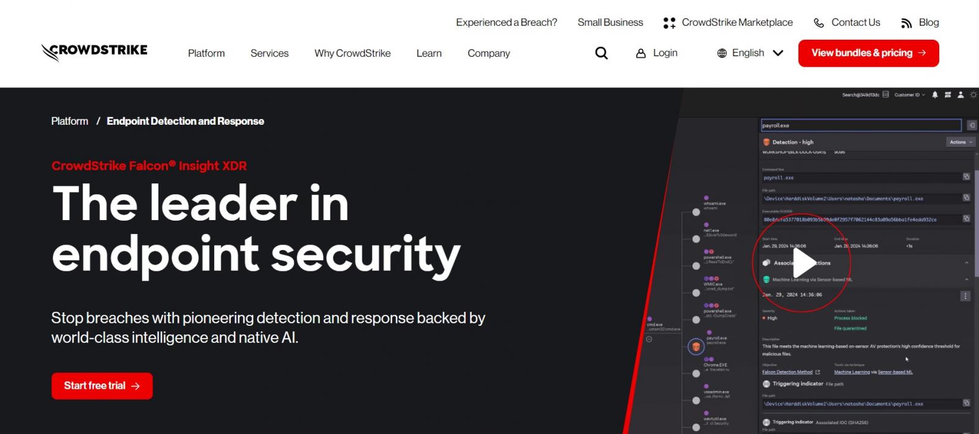Screen dimensions: 979x434
Task: Open the Learn navigation menu
Action: coord(429,53)
